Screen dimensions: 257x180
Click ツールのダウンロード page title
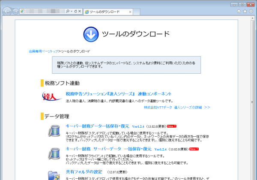click(136, 34)
